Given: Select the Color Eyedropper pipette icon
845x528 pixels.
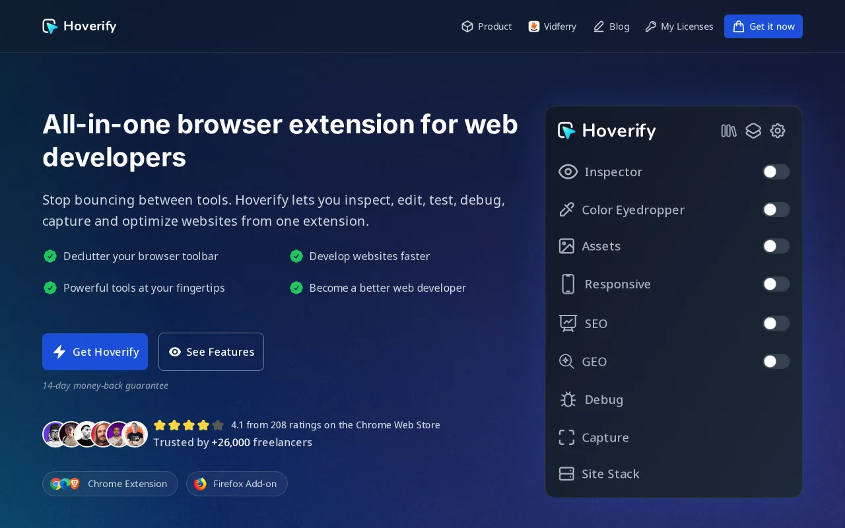Looking at the screenshot, I should point(566,210).
